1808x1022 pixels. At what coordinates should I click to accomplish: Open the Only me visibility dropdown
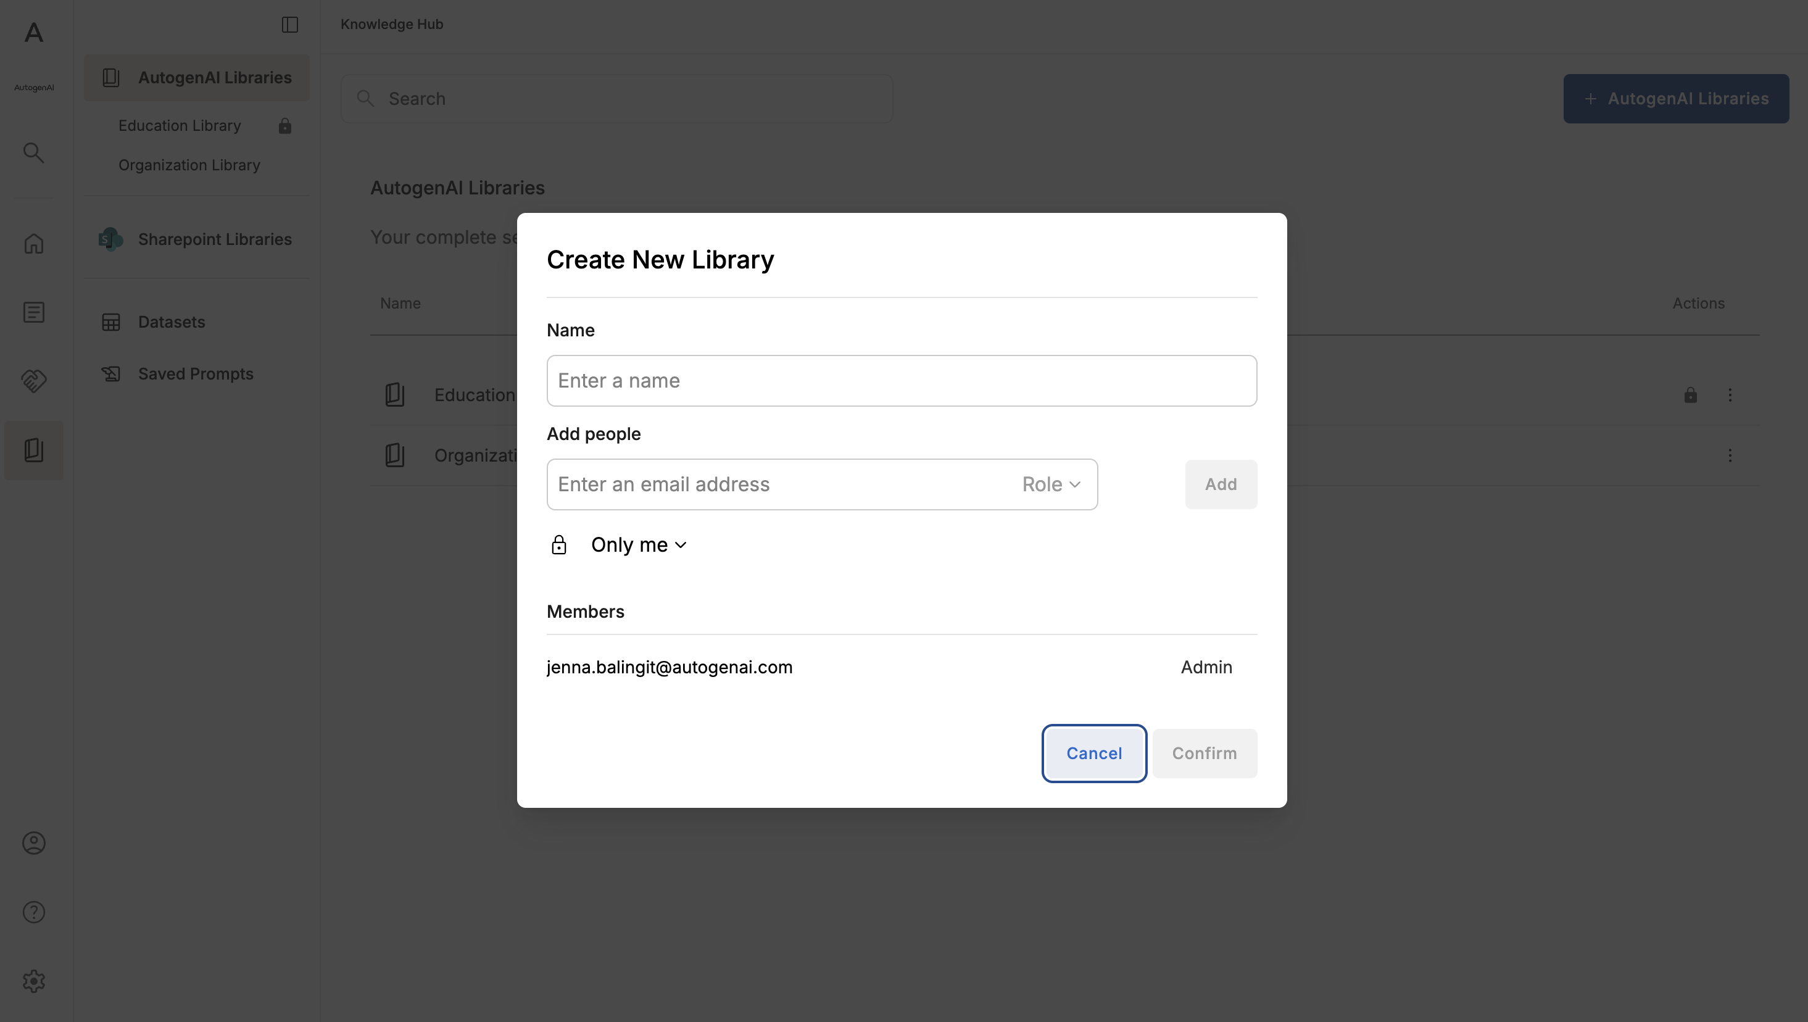639,545
